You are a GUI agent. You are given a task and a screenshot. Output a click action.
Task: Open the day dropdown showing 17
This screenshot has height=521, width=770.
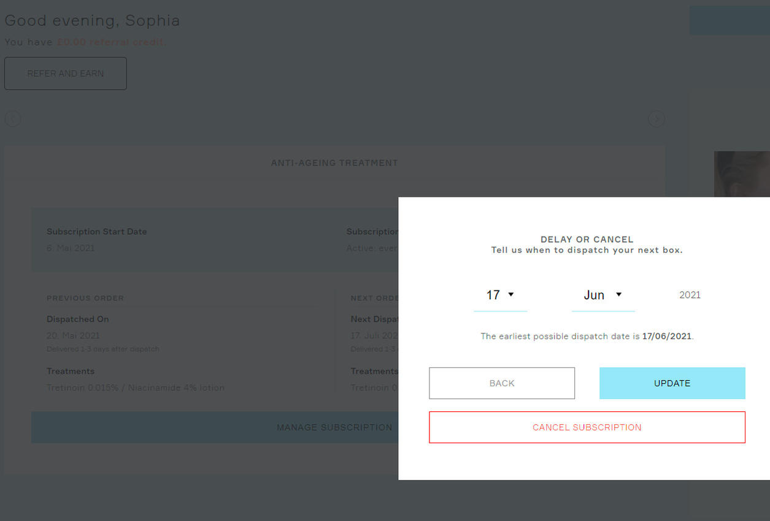tap(500, 295)
